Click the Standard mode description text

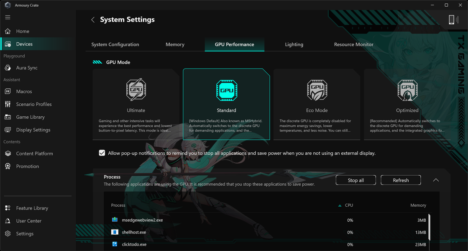226,125
